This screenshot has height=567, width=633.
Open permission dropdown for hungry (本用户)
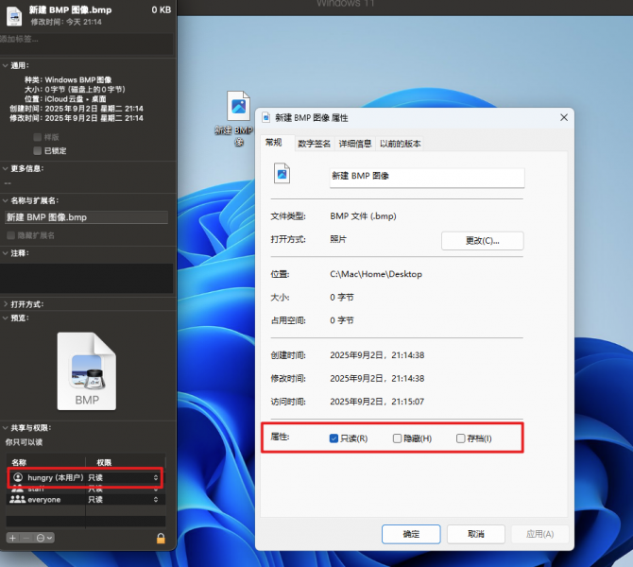pos(156,478)
